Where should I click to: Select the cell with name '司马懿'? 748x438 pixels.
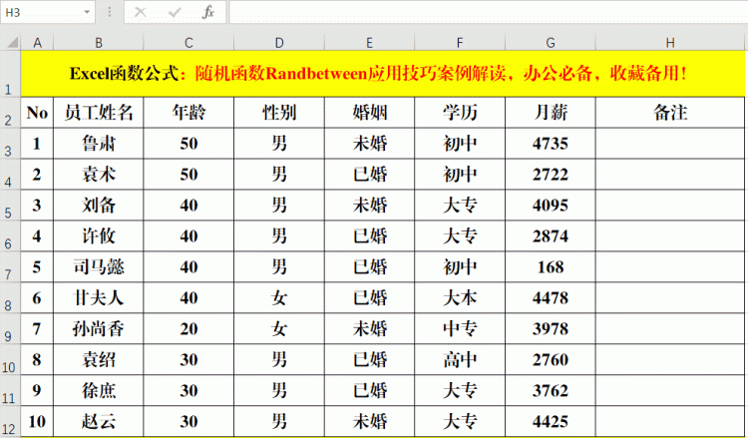(99, 266)
